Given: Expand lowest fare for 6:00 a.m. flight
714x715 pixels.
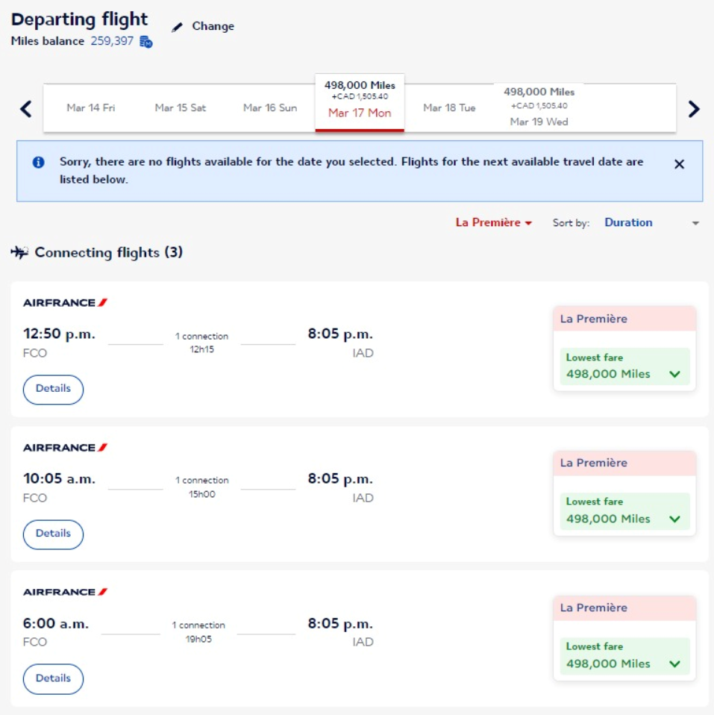Looking at the screenshot, I should pos(624,656).
